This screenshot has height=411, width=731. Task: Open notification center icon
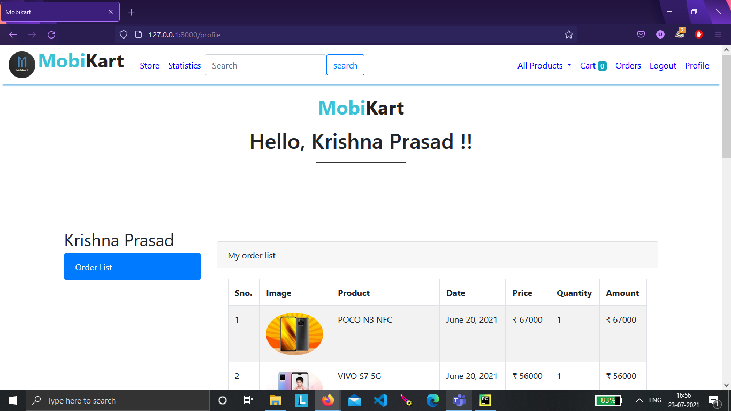(x=713, y=400)
